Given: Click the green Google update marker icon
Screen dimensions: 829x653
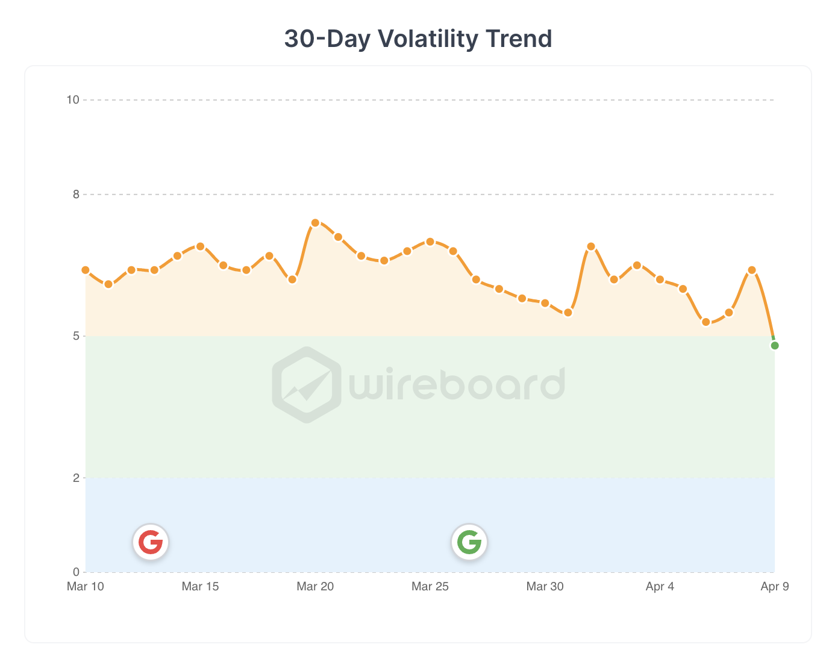Looking at the screenshot, I should tap(469, 542).
